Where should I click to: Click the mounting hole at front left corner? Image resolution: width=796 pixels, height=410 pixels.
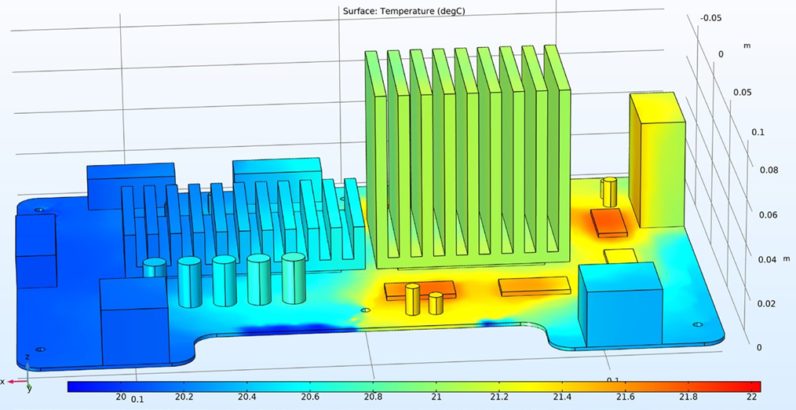40,350
